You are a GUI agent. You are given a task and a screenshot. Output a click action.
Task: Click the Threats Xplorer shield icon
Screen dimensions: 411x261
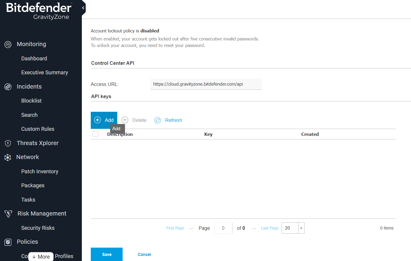click(8, 143)
